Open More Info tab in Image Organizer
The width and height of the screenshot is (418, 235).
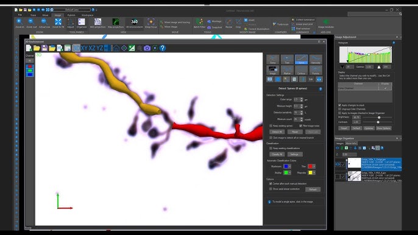(351, 143)
